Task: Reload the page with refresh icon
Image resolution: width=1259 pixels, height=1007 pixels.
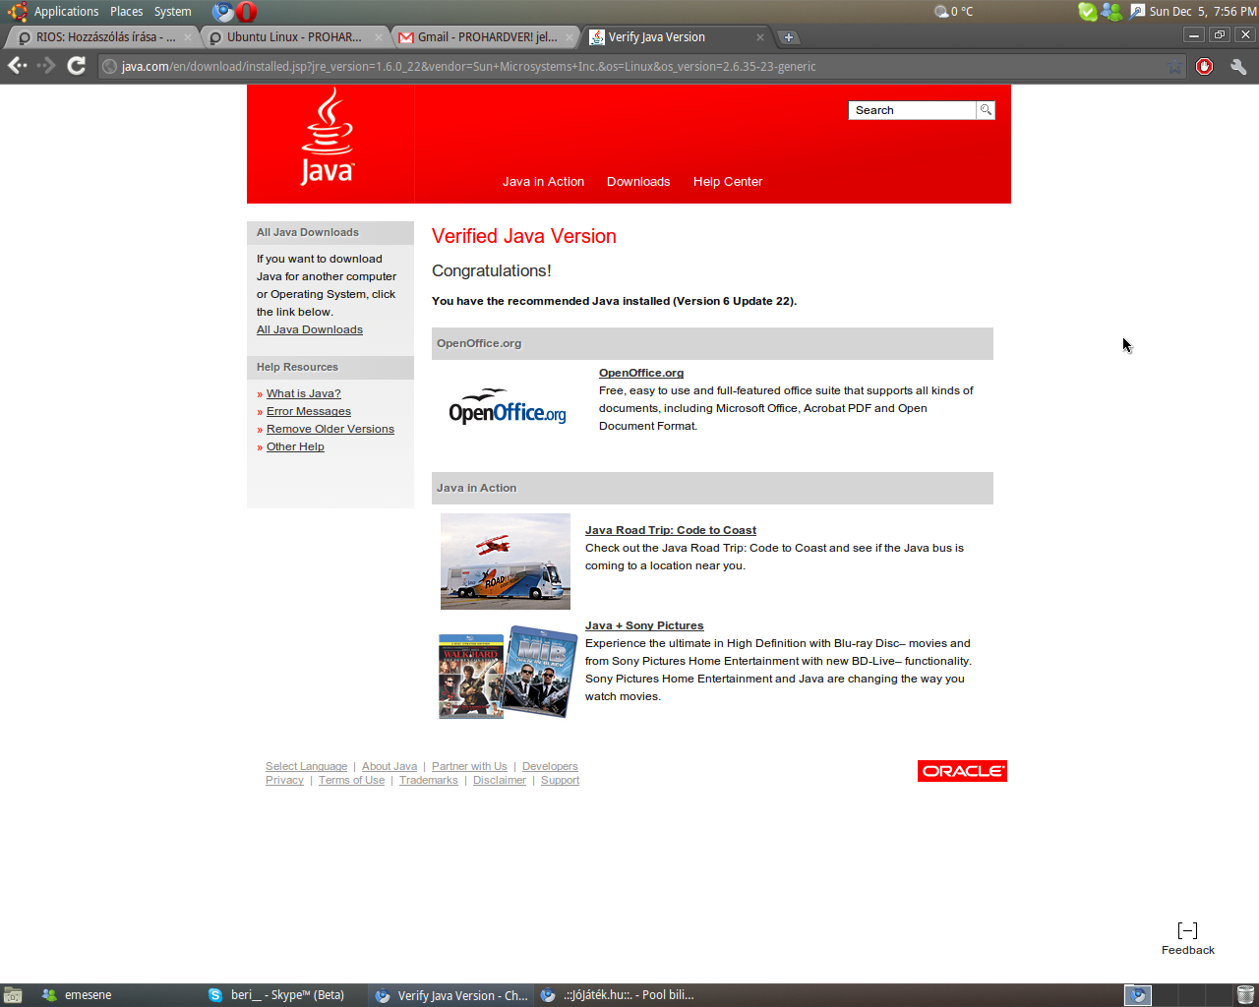Action: click(76, 66)
